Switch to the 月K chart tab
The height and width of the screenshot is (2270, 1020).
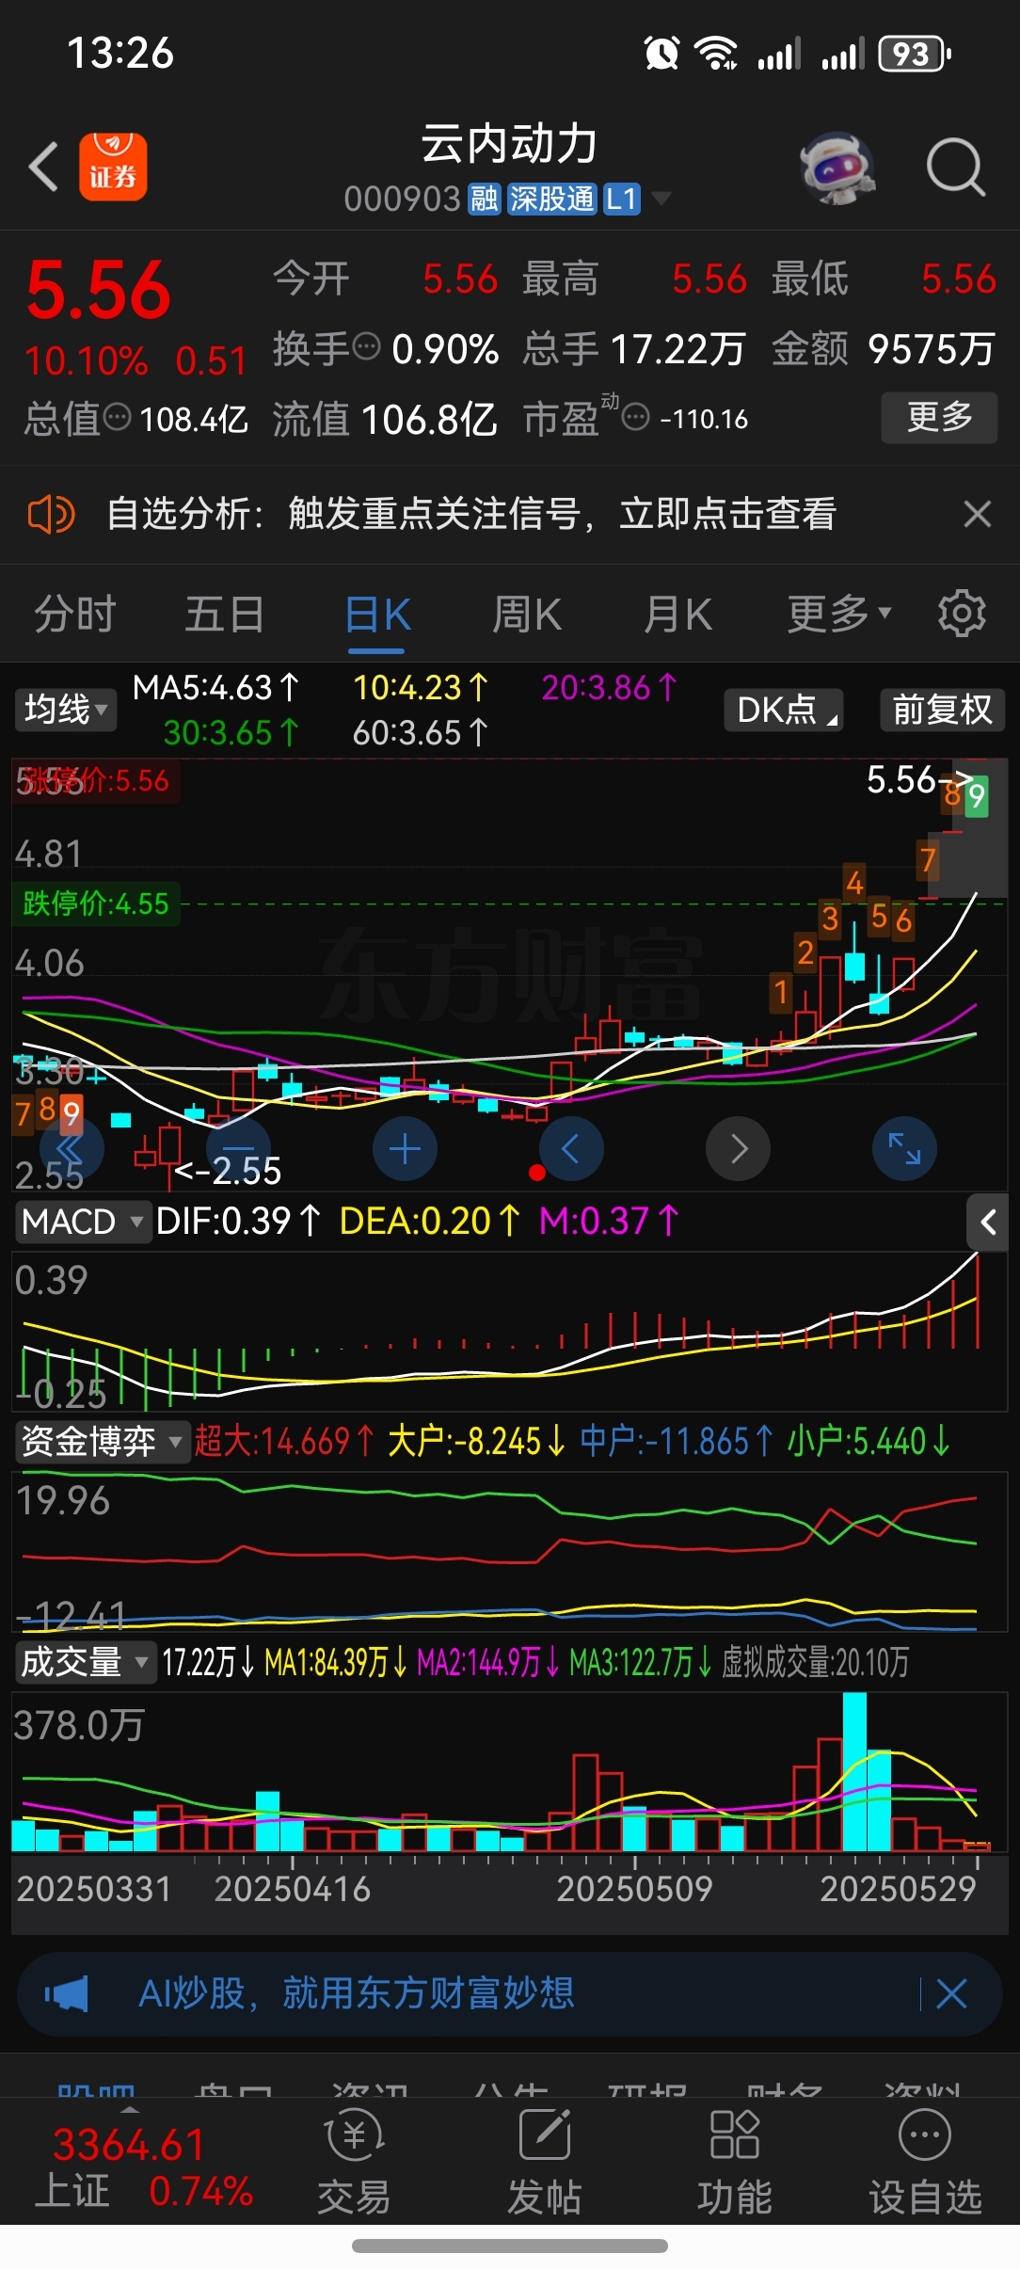pos(677,615)
